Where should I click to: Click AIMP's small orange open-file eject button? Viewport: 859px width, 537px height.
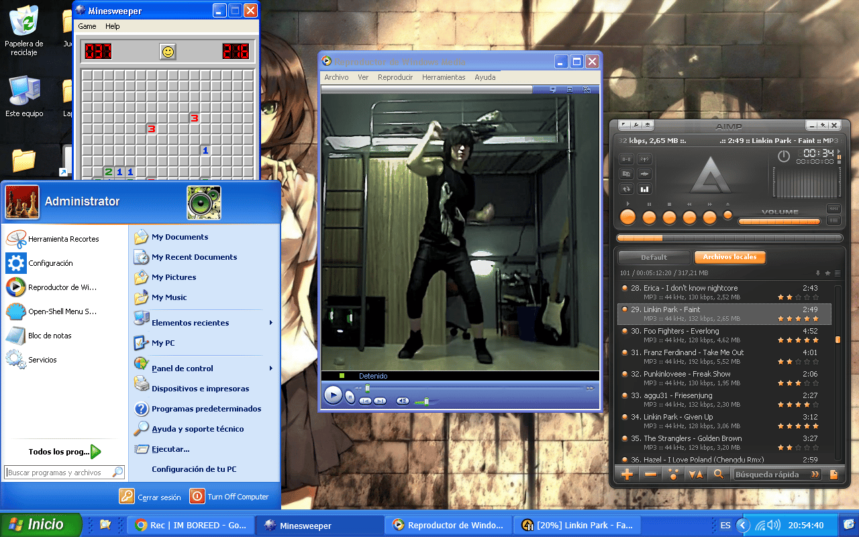coord(727,215)
